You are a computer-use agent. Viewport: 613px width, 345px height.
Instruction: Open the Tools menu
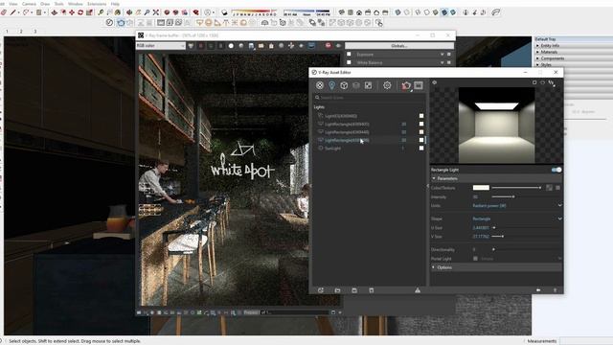pyautogui.click(x=59, y=4)
